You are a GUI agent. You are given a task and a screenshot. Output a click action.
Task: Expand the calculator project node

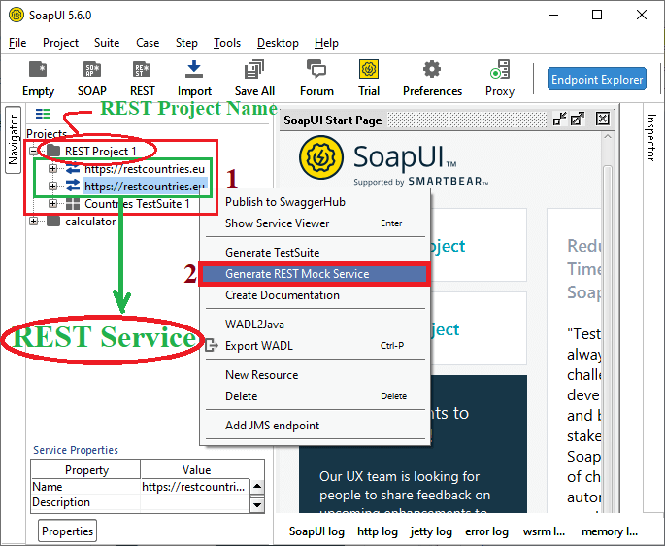[x=34, y=222]
